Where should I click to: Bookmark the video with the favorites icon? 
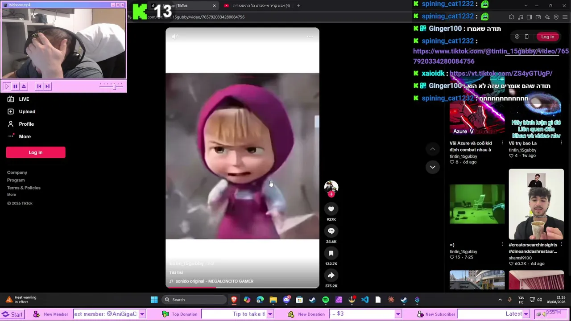pyautogui.click(x=331, y=253)
